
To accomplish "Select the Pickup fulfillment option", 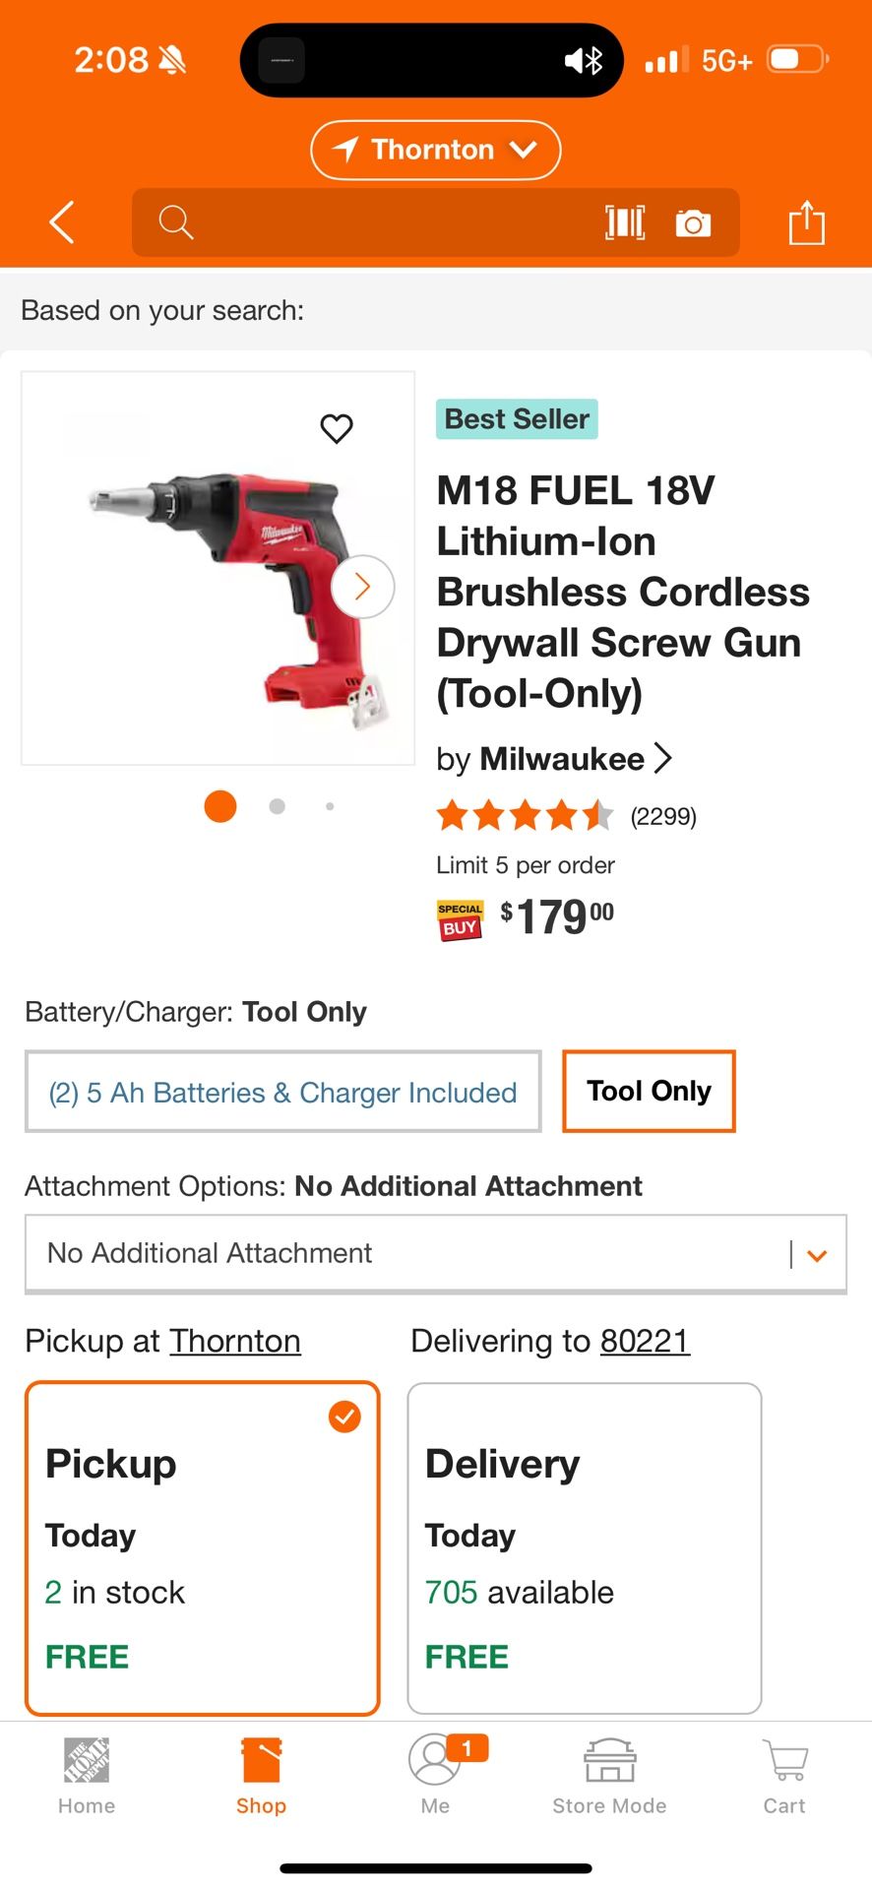I will [202, 1545].
